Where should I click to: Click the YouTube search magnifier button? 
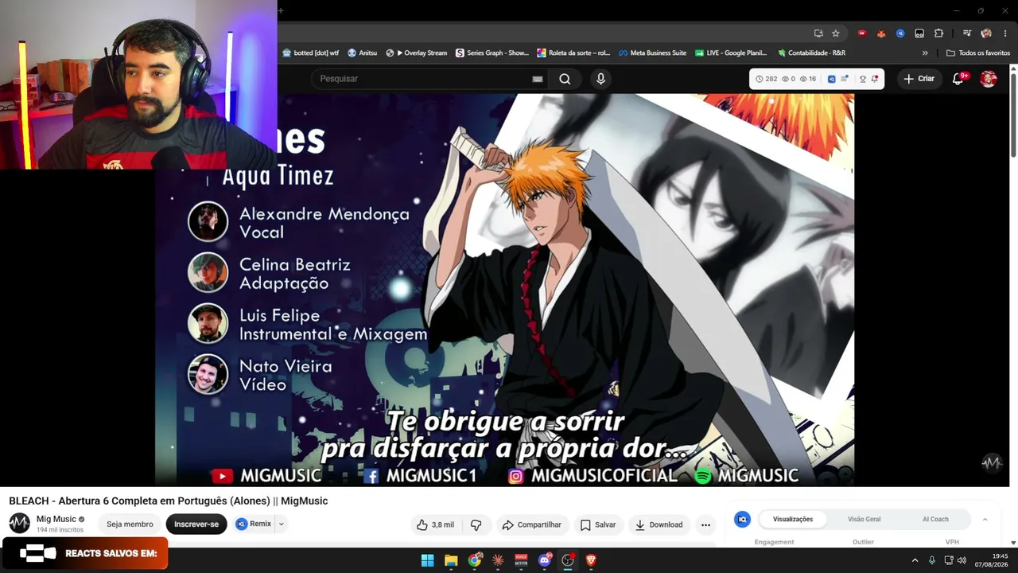565,79
